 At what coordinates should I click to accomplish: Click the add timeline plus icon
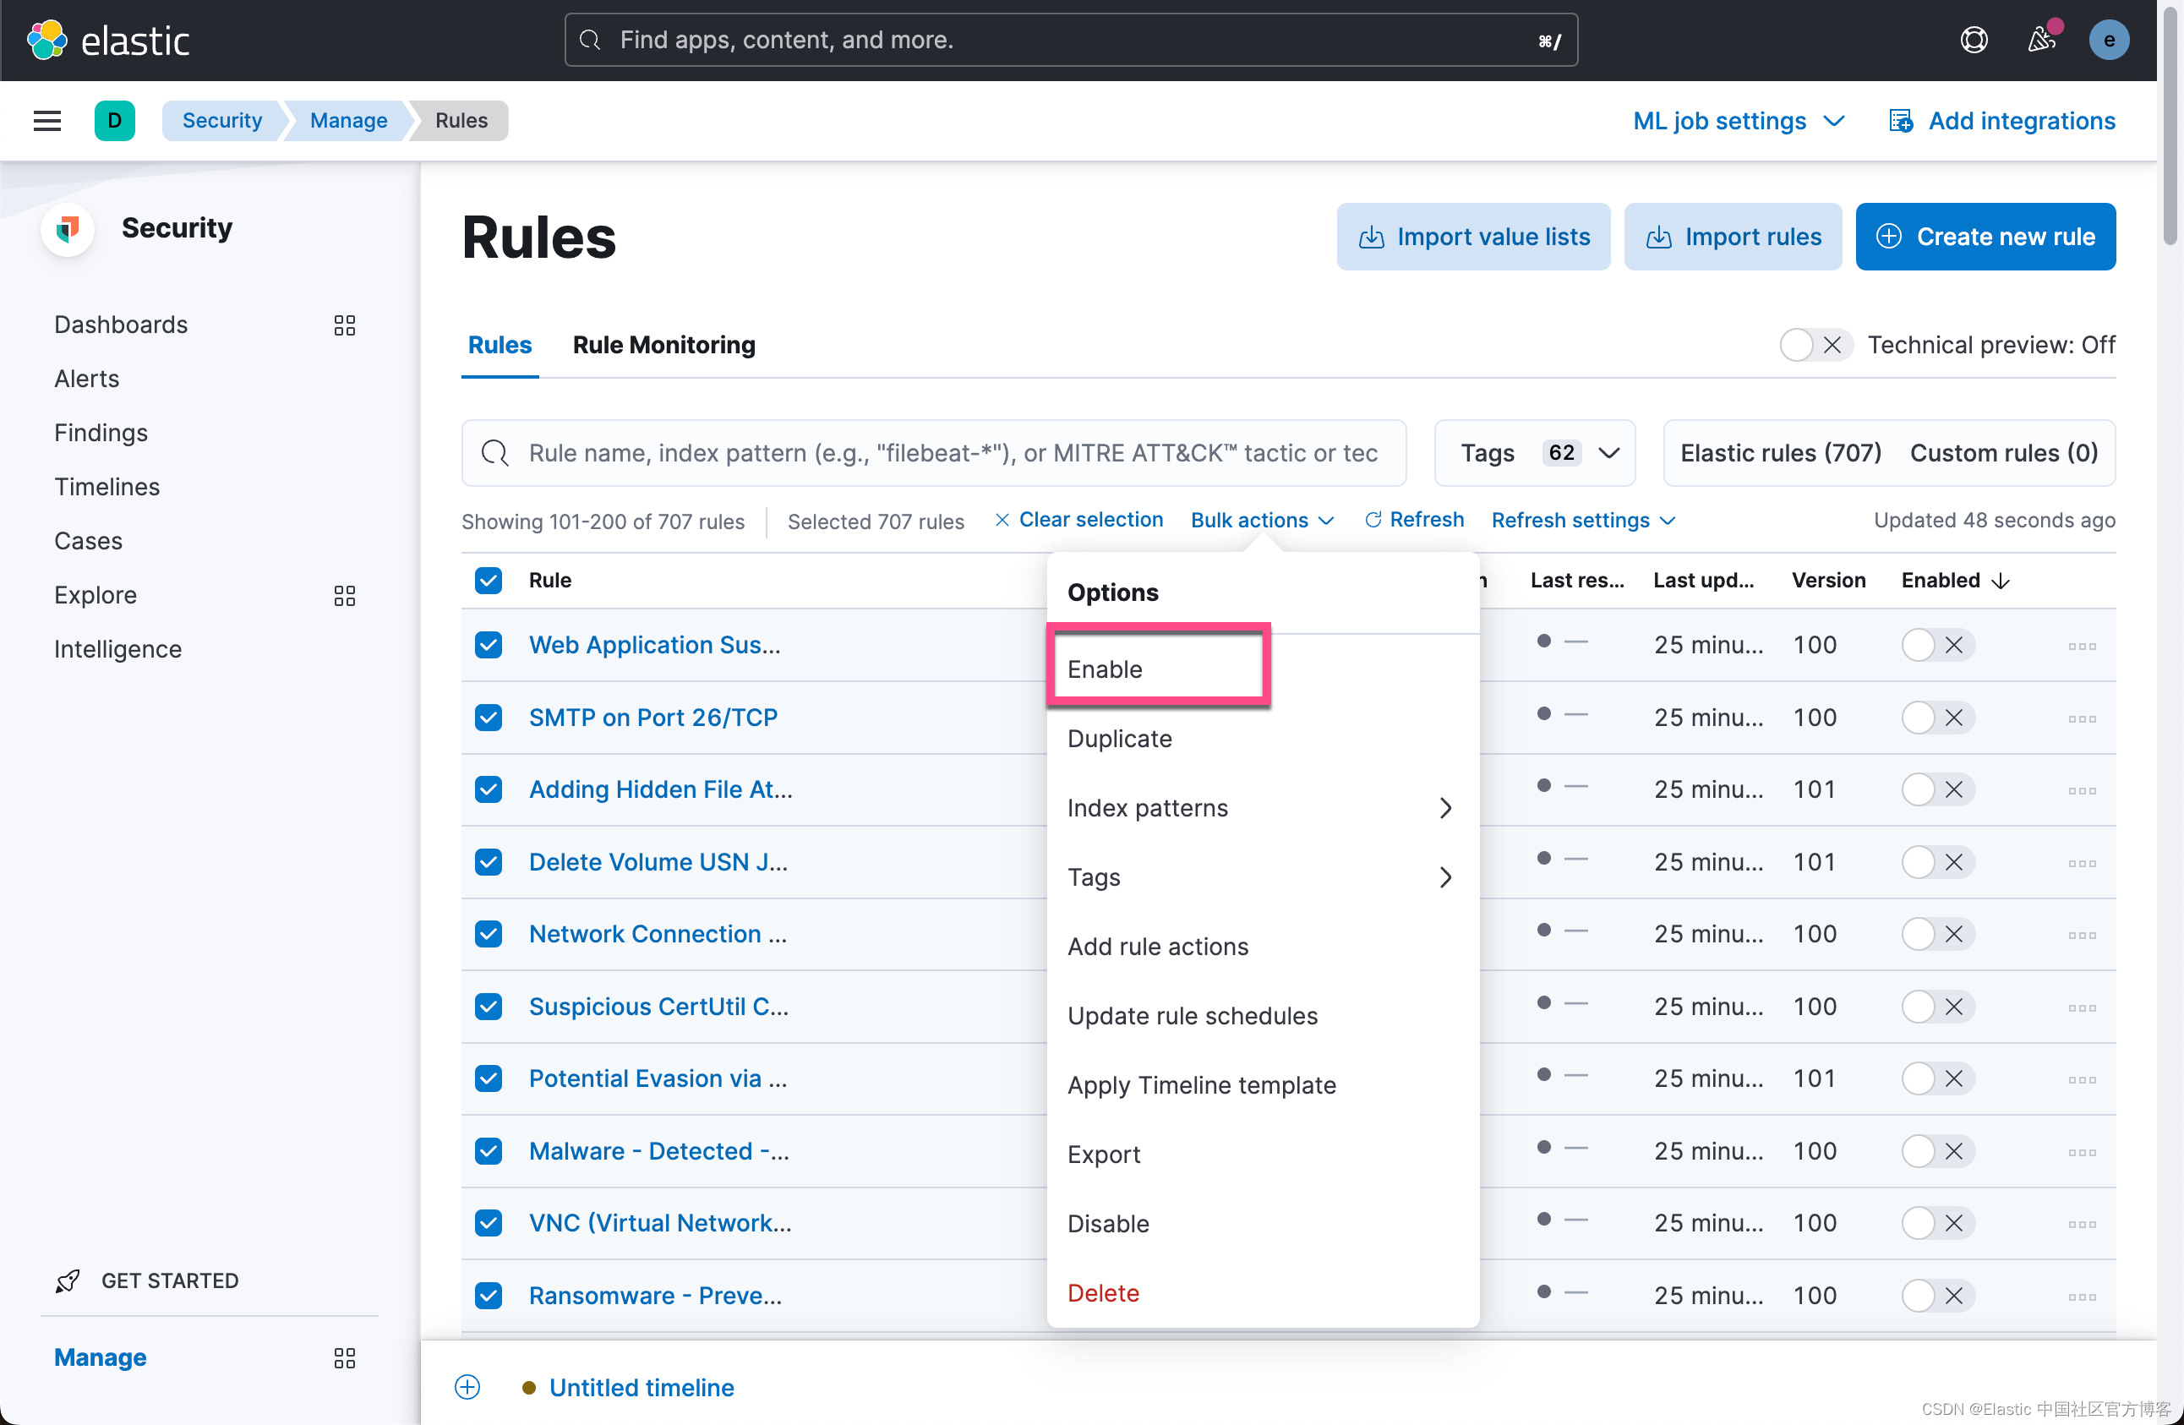tap(467, 1386)
